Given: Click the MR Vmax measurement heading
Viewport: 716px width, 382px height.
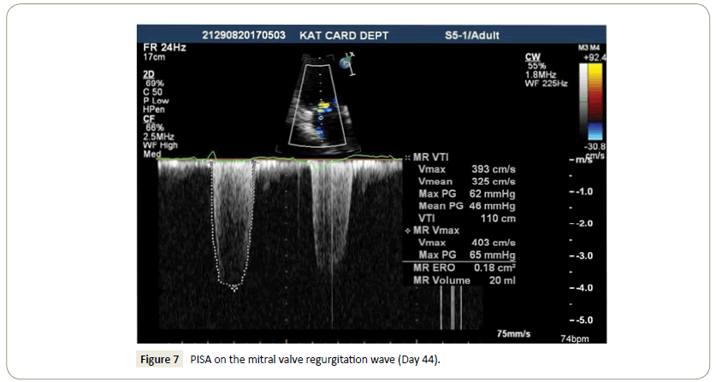Looking at the screenshot, I should click(439, 231).
